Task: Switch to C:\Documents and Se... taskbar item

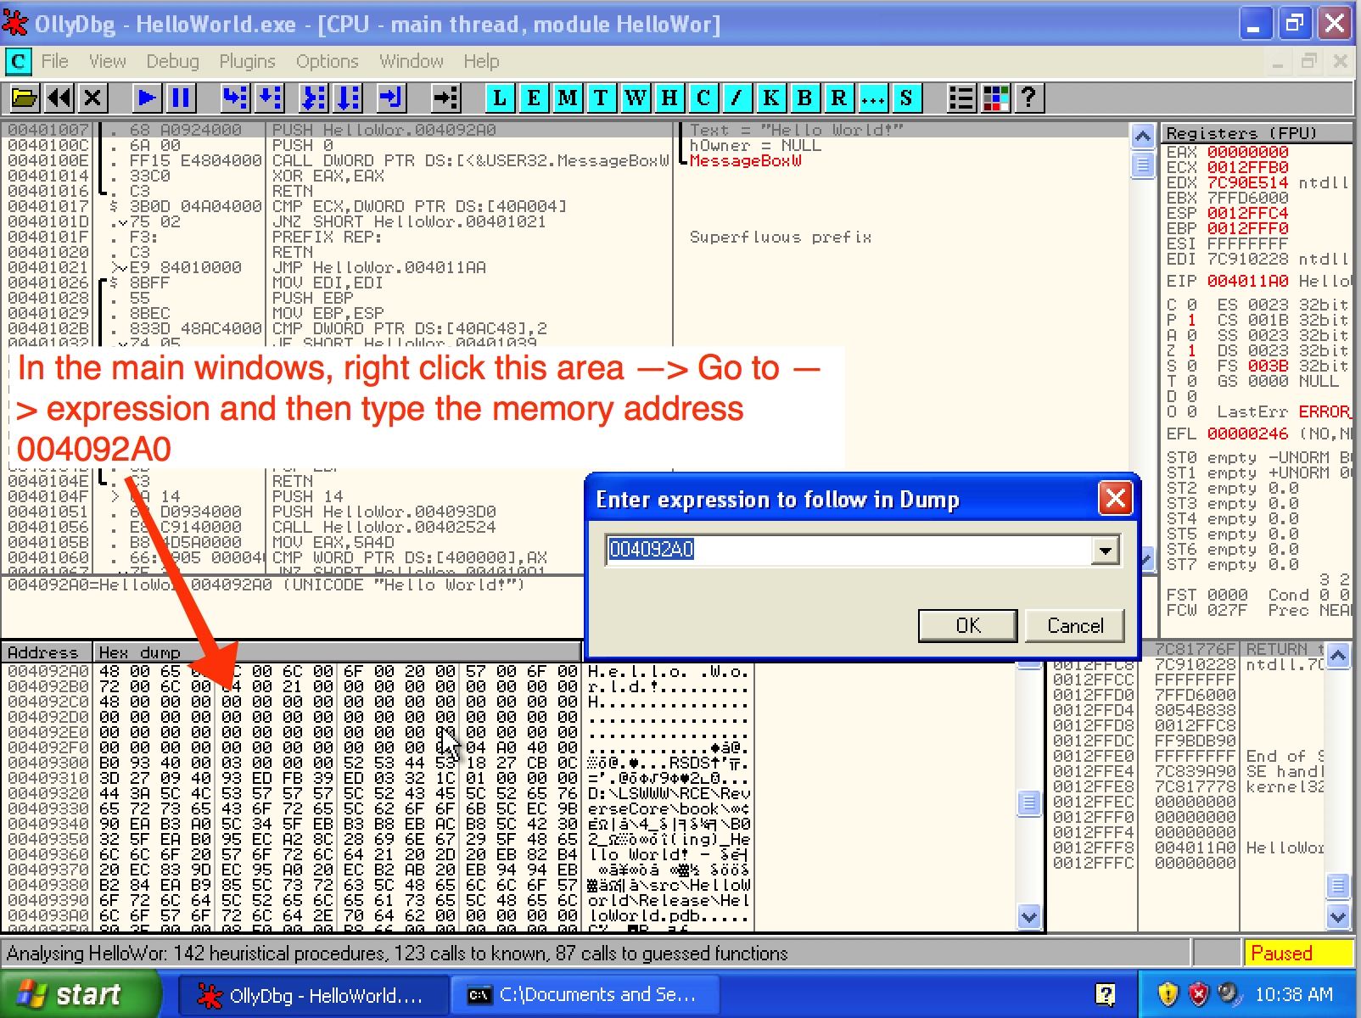Action: [585, 995]
